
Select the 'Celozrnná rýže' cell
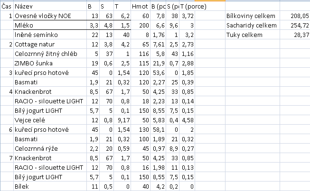tap(50, 148)
